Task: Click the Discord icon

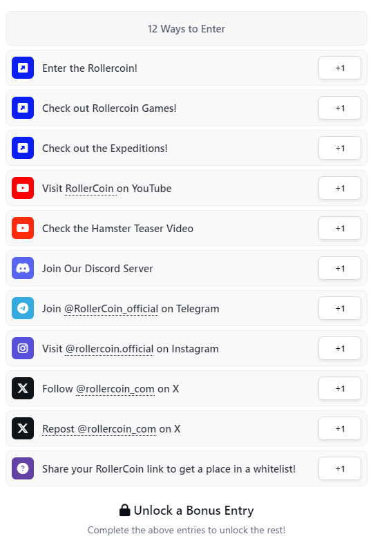Action: click(x=23, y=268)
